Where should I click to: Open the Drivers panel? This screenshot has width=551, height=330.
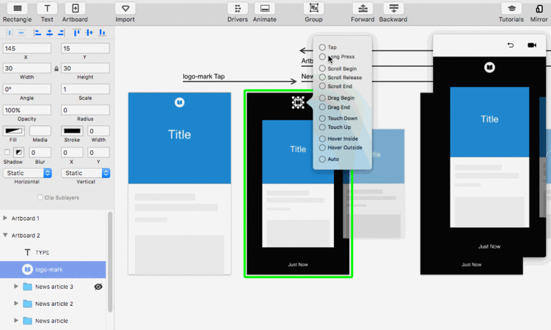[238, 12]
